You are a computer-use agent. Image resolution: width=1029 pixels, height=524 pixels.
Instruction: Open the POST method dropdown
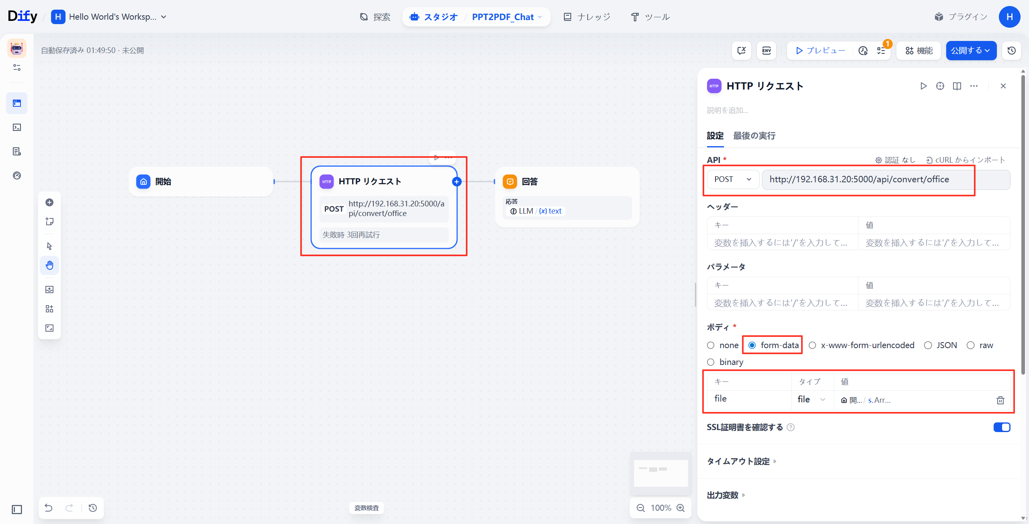click(732, 179)
